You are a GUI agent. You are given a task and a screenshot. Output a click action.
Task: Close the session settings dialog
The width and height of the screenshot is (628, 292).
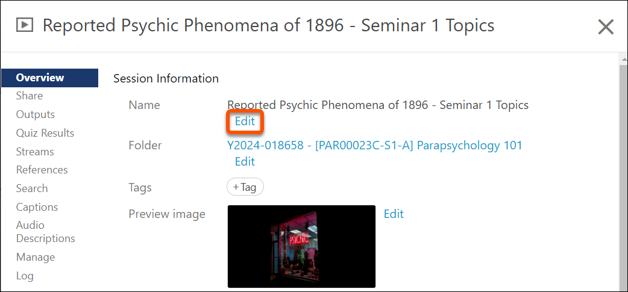[x=605, y=26]
